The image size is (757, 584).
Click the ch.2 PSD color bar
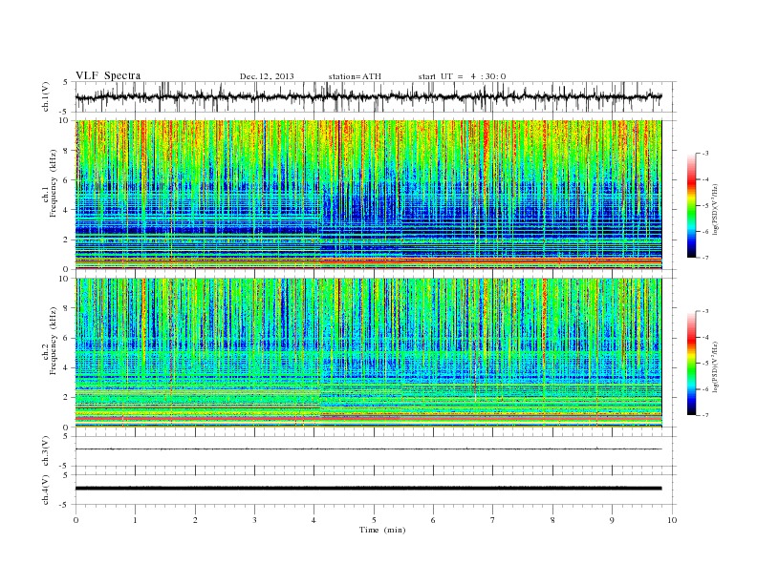click(x=691, y=364)
